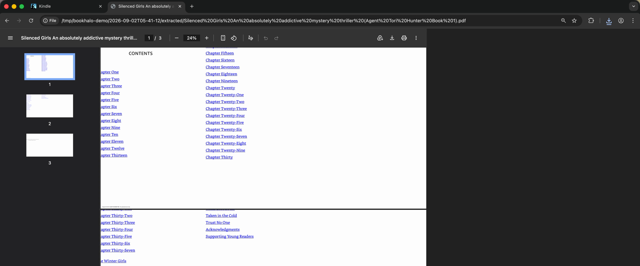Rotate the document counterclockwise

(x=234, y=38)
